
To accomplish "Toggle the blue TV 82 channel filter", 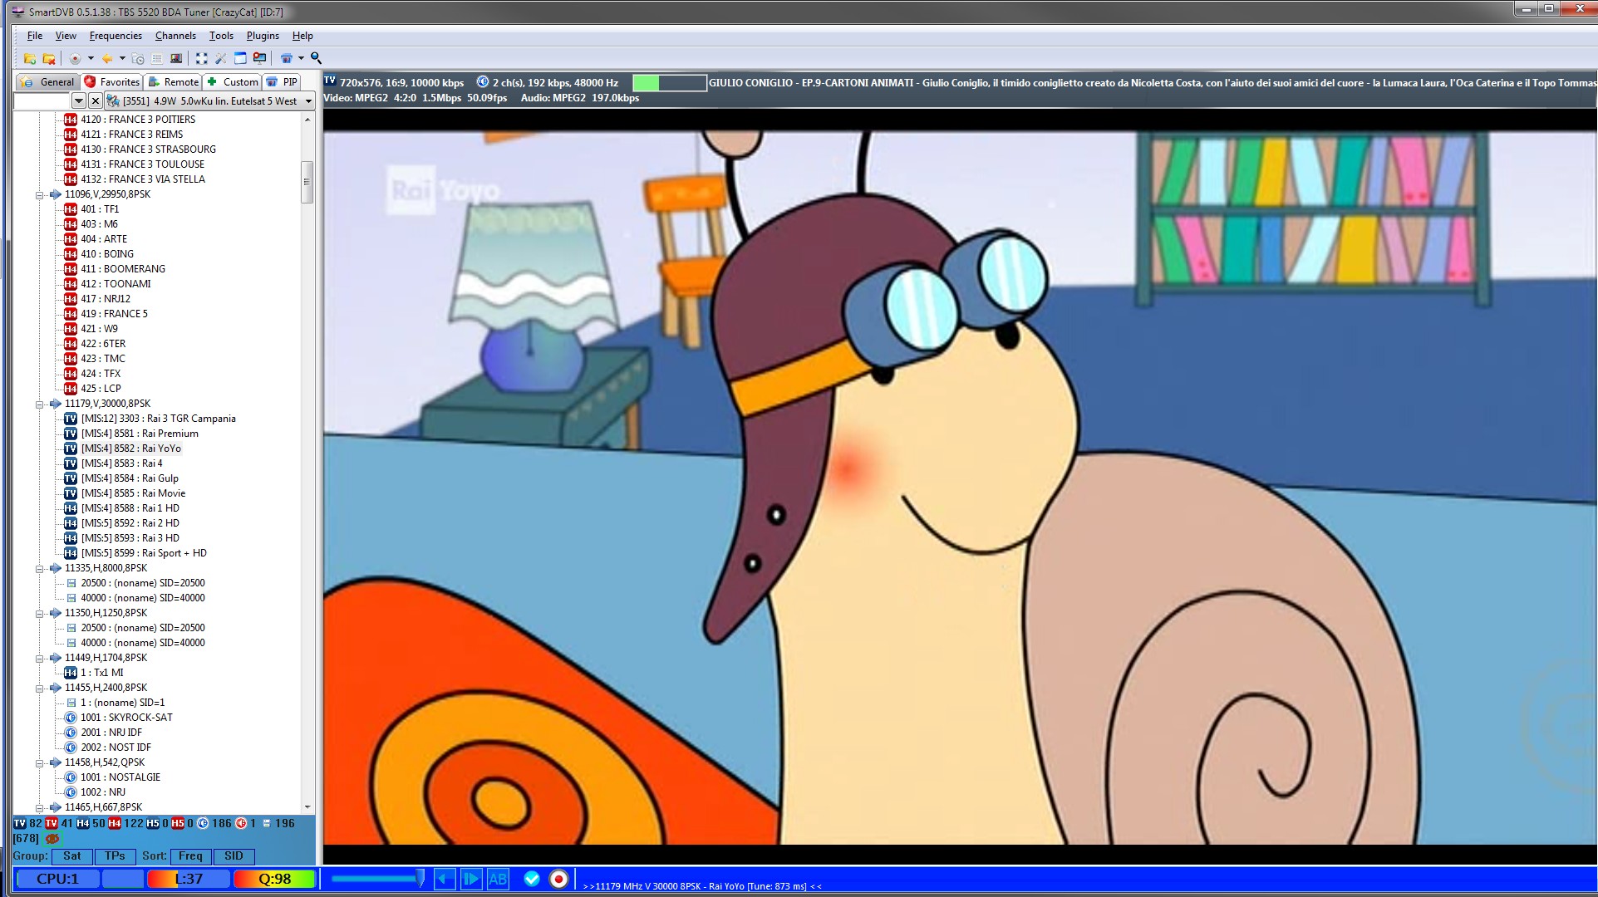I will pos(20,823).
